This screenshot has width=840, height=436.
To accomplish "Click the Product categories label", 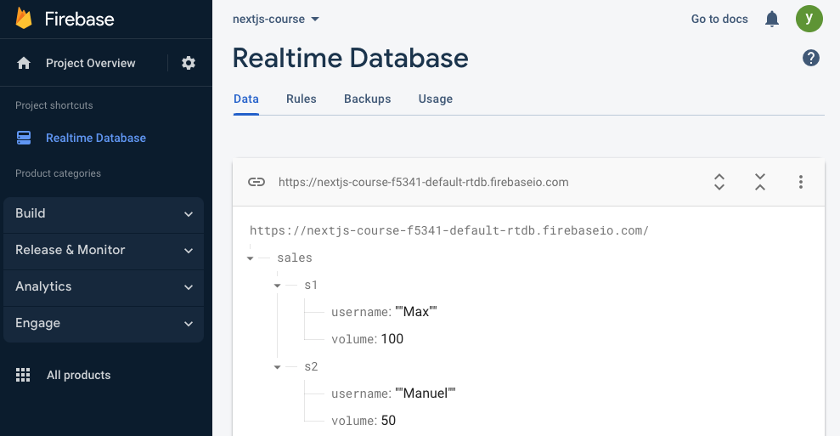I will (58, 173).
